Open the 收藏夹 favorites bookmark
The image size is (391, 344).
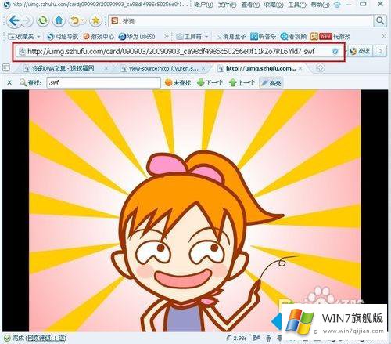21,37
